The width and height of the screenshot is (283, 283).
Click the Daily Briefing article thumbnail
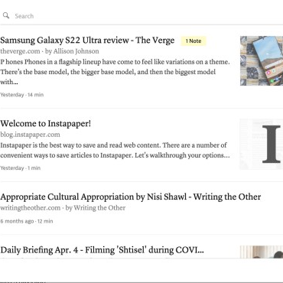tap(262, 252)
